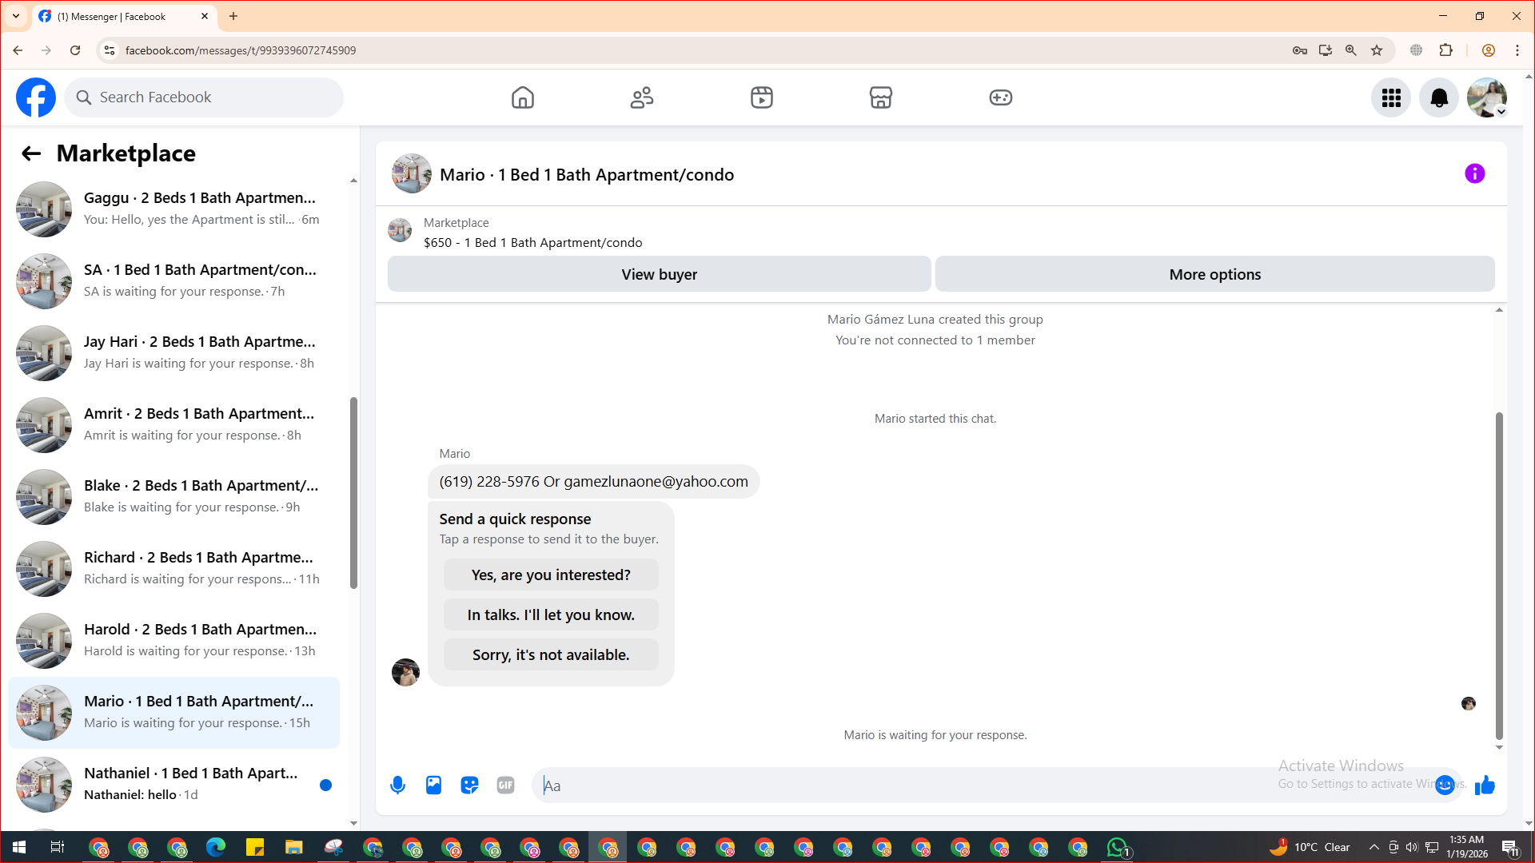The width and height of the screenshot is (1535, 863).
Task: Open the Reels video icon
Action: pyautogui.click(x=762, y=97)
